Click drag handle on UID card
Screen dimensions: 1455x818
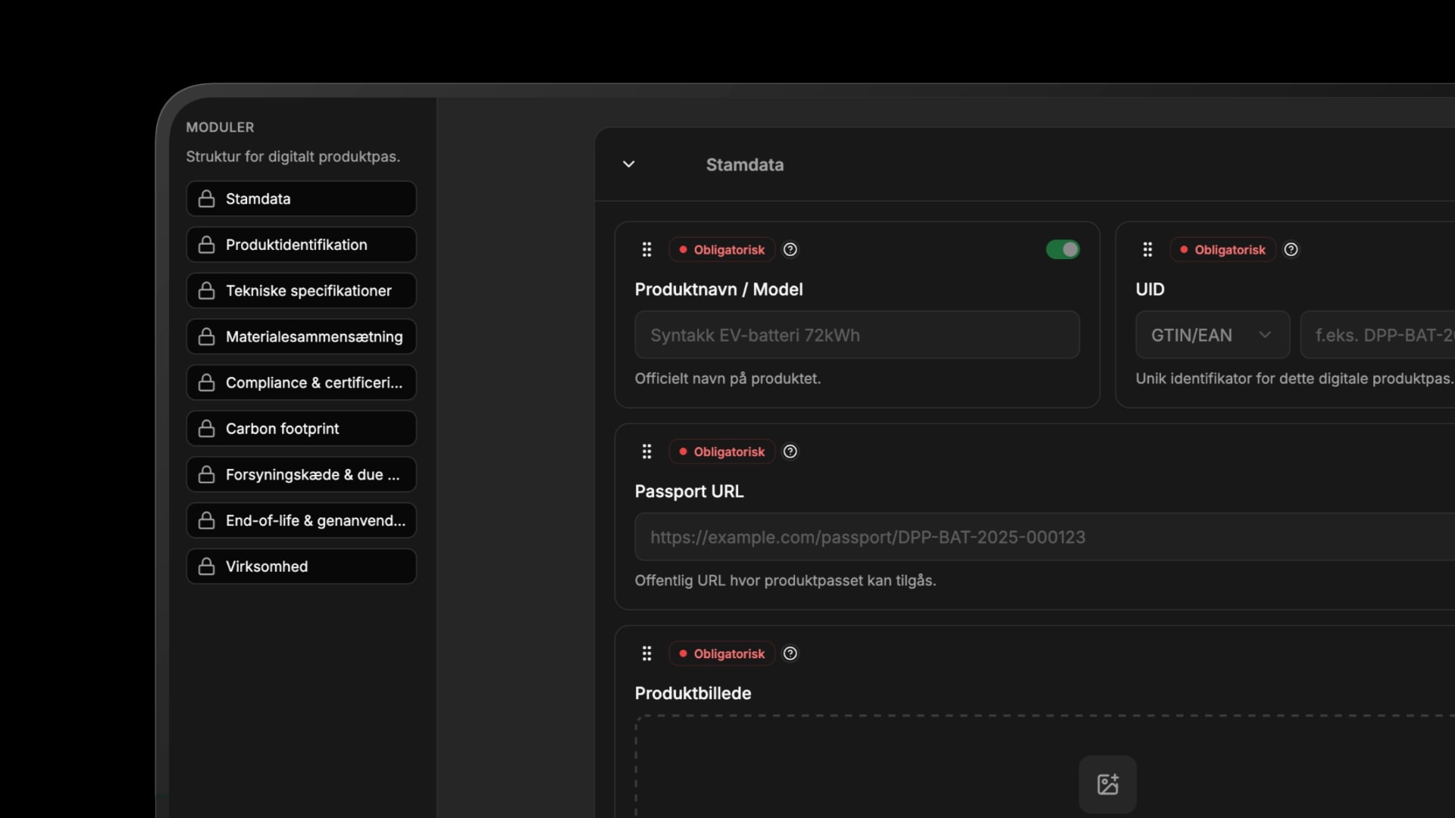pyautogui.click(x=1147, y=250)
